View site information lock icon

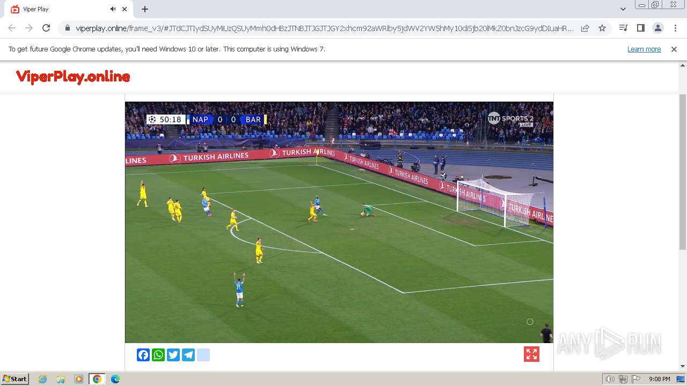[67, 28]
